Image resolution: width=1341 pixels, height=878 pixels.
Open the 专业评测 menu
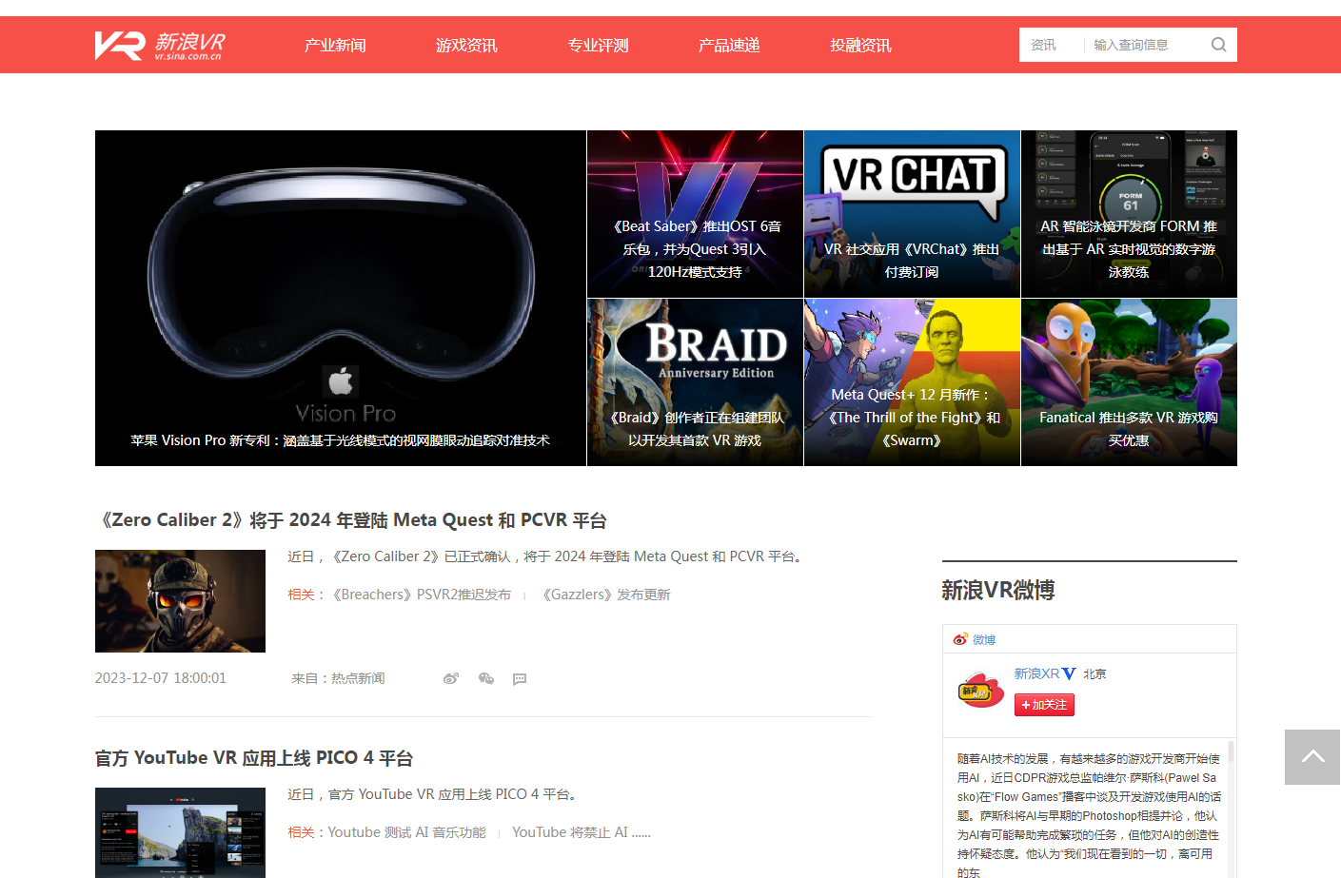[x=598, y=45]
